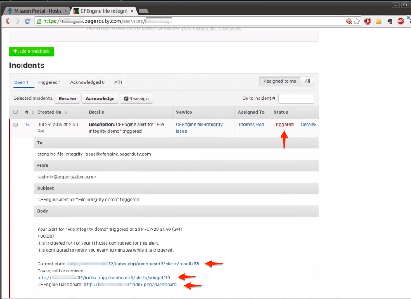
Task: Show All incidents filter button
Action: tap(307, 81)
